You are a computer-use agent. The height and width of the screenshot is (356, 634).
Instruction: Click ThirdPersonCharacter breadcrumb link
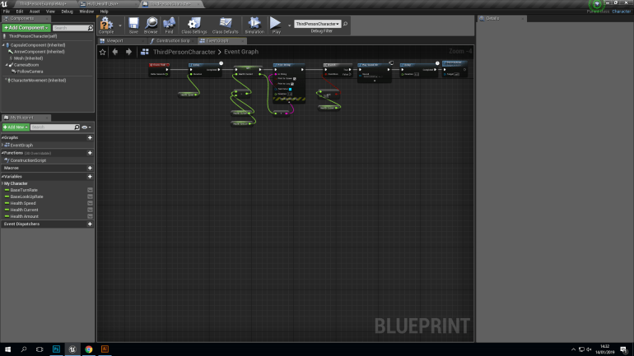coord(184,52)
